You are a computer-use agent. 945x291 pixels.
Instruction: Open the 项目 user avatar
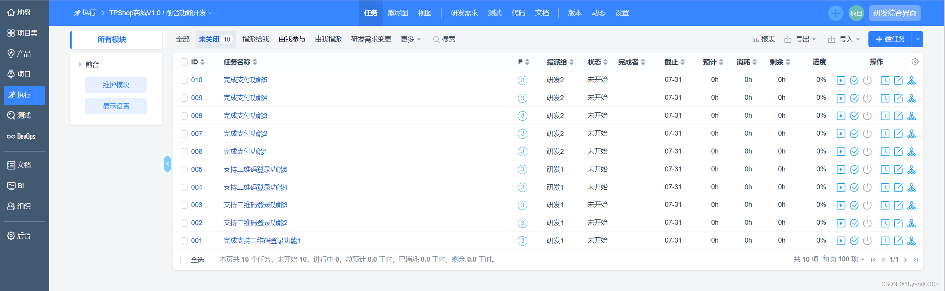[856, 13]
